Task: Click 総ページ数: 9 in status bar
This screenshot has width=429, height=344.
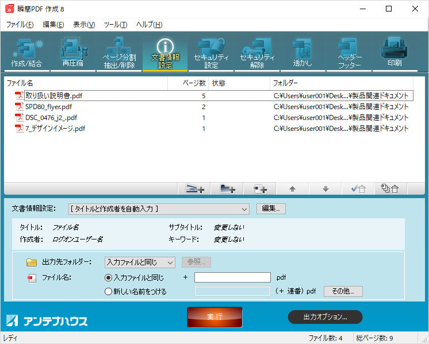Action: 374,338
